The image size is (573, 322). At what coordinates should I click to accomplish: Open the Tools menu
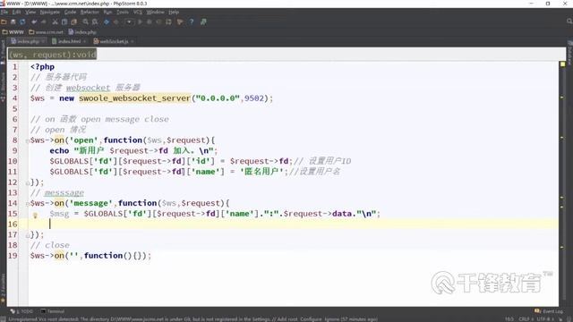click(x=123, y=12)
